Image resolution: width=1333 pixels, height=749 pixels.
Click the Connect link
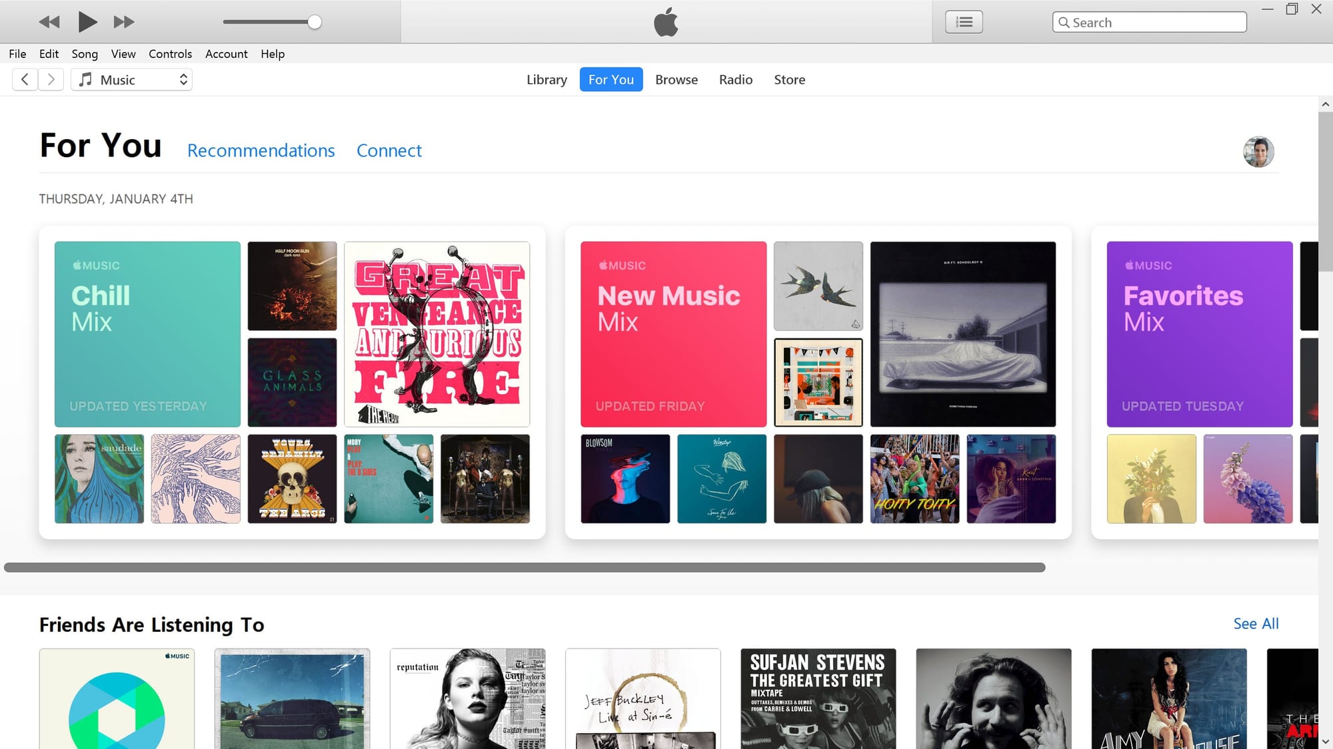click(x=389, y=150)
